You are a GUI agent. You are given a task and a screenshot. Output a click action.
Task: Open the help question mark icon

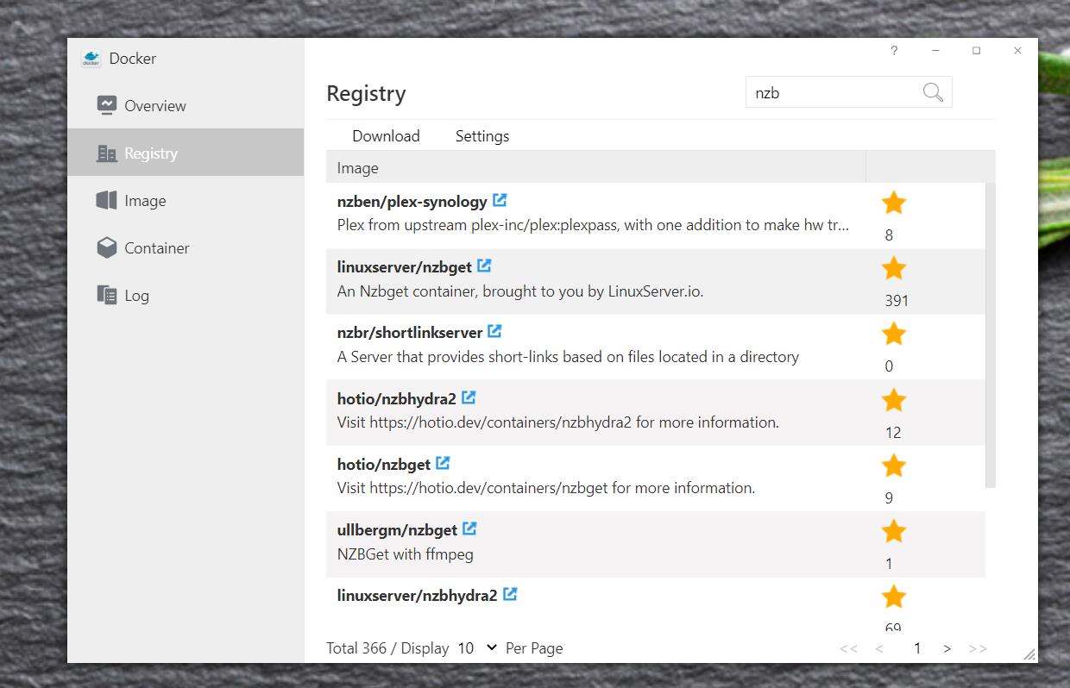click(x=894, y=51)
